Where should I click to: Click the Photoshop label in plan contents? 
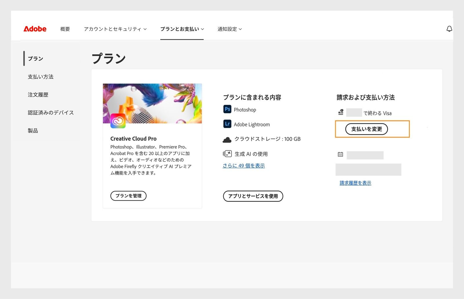pyautogui.click(x=245, y=110)
